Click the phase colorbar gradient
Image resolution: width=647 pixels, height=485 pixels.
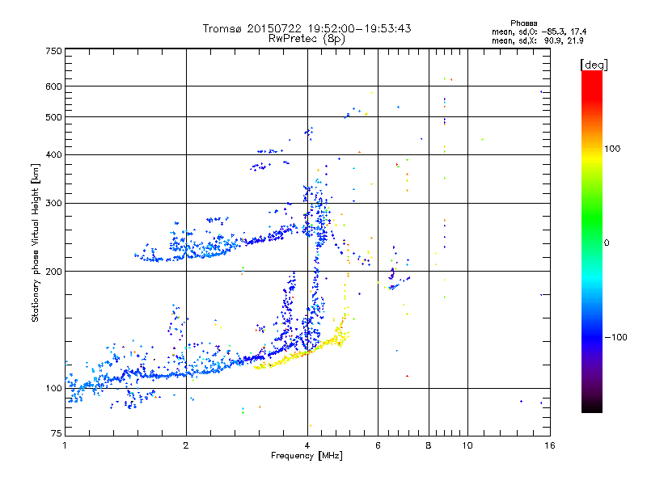click(592, 241)
